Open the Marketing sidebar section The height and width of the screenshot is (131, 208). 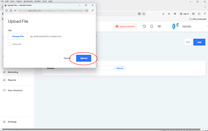13,72
